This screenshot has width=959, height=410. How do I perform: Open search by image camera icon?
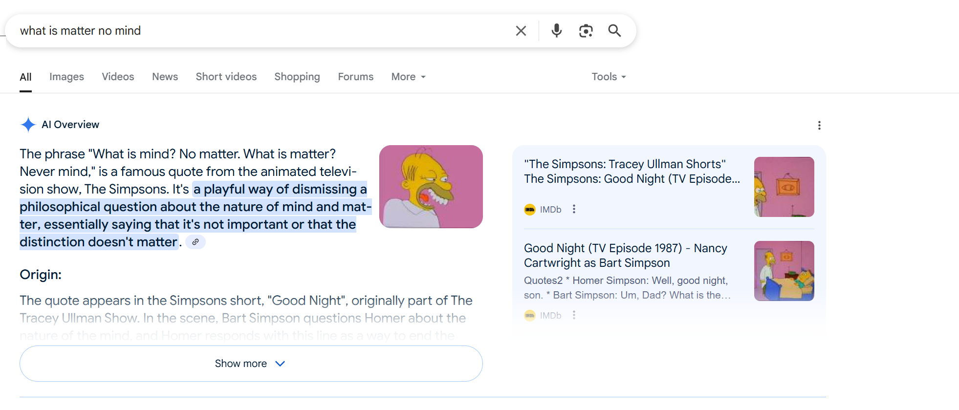tap(586, 31)
